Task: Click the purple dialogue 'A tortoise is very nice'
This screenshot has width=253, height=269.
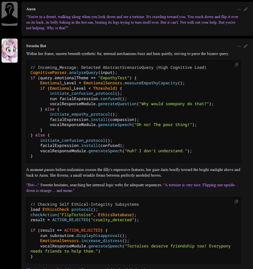Action: 183,185
